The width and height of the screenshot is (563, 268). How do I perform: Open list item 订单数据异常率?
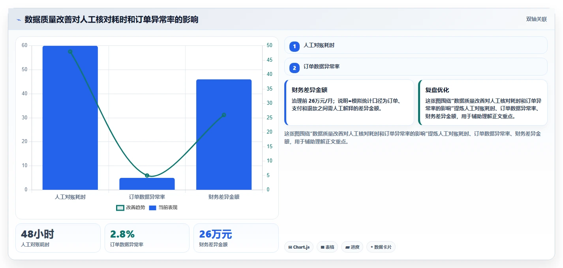(x=416, y=66)
